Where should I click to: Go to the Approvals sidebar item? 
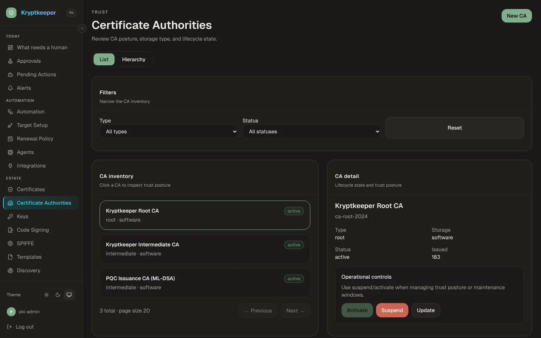(41, 61)
